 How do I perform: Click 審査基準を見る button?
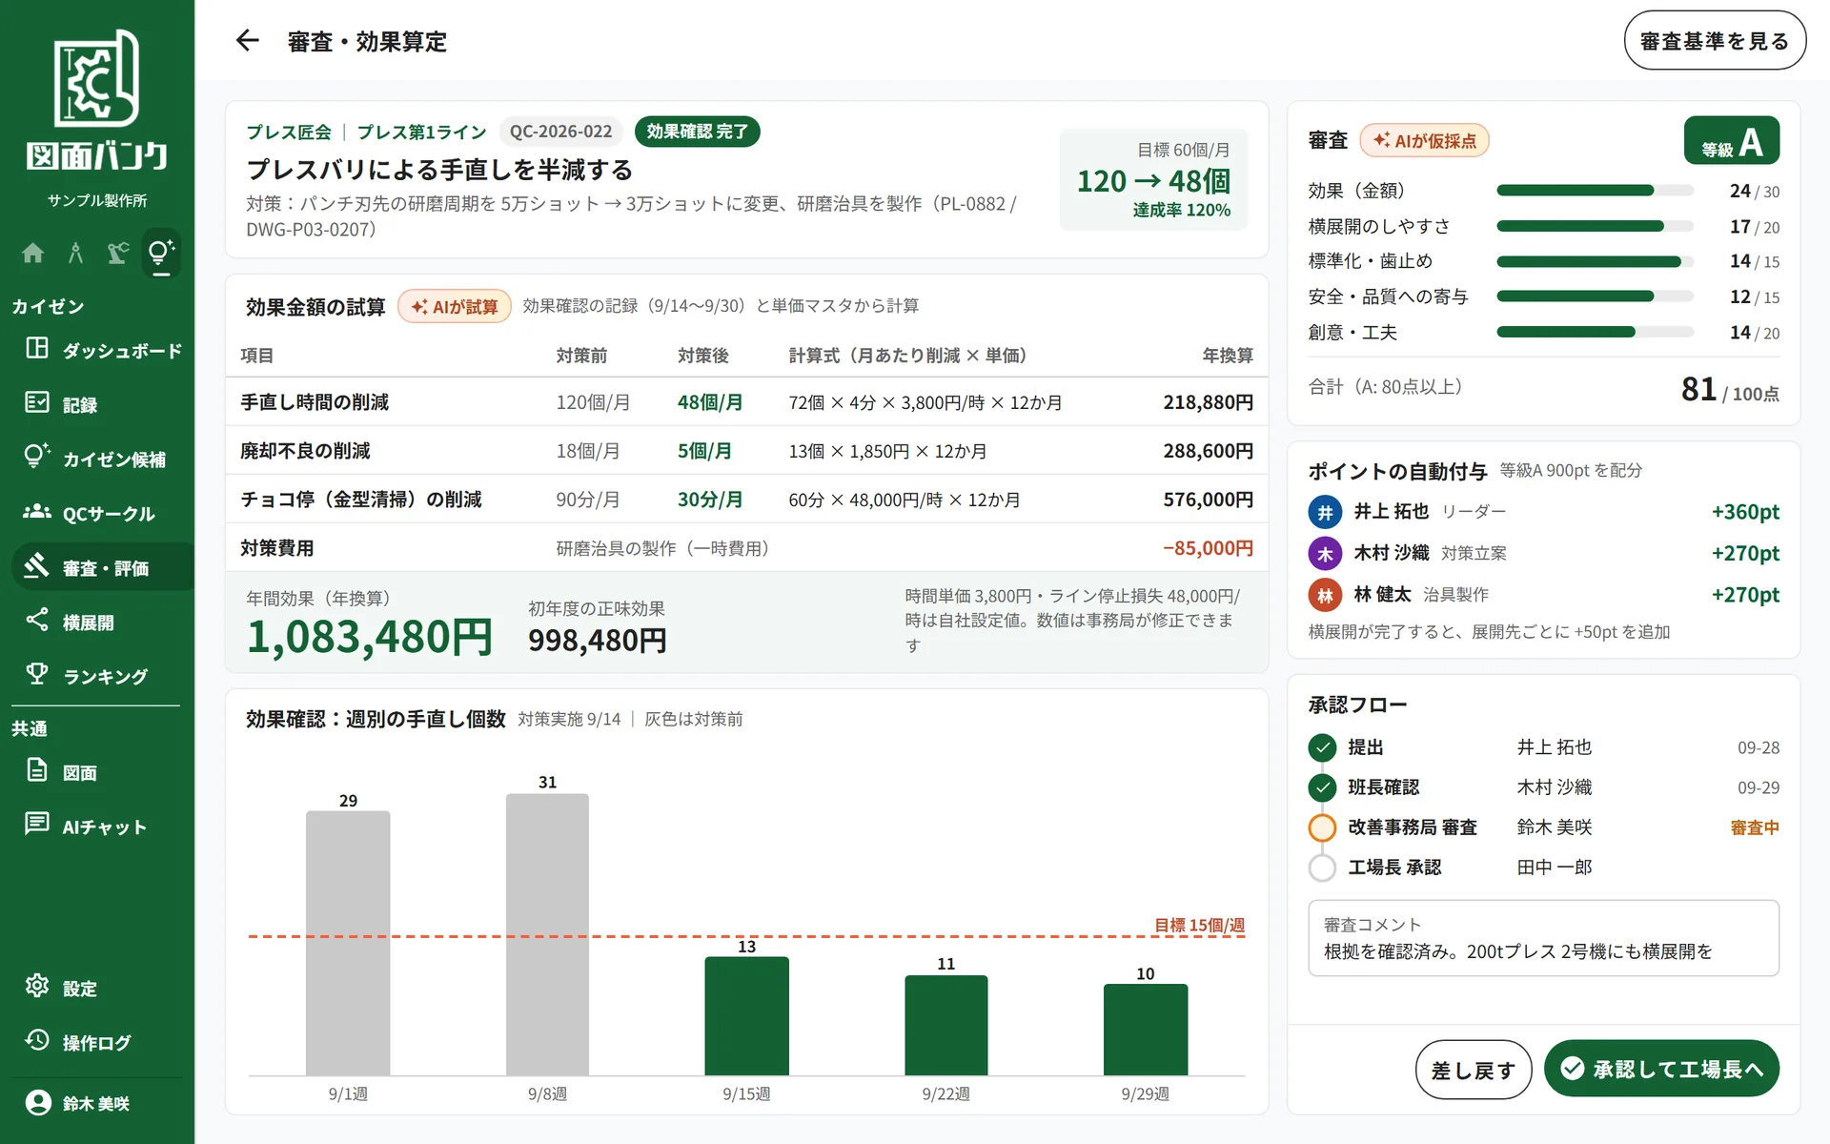click(1715, 41)
